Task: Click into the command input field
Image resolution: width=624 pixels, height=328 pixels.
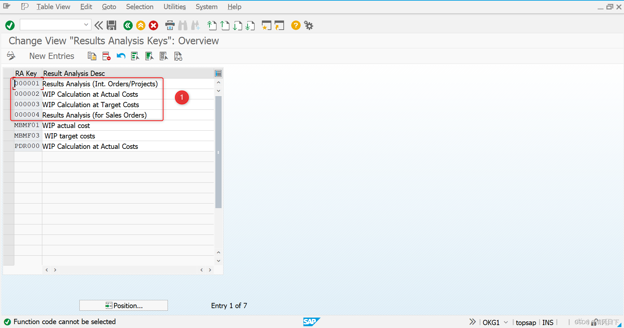Action: [x=52, y=25]
